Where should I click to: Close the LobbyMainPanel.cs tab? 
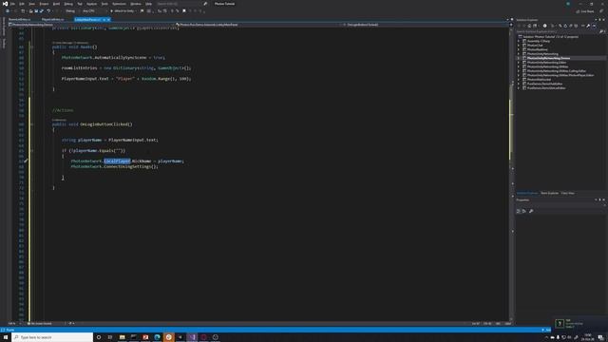pyautogui.click(x=108, y=19)
